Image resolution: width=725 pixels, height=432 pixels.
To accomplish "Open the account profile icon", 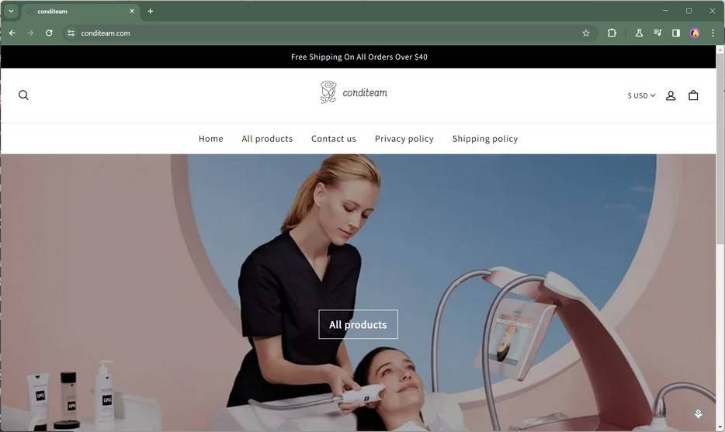I will click(671, 95).
